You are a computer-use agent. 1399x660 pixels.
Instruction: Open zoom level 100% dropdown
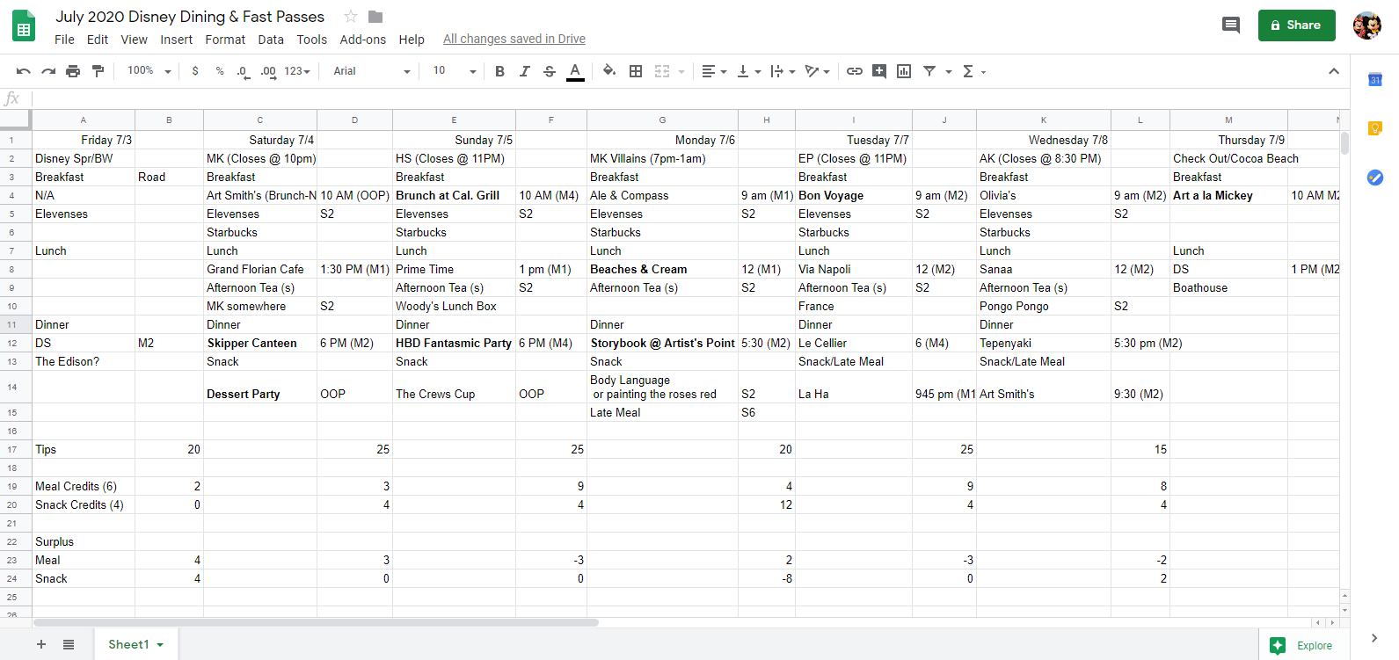(x=149, y=71)
